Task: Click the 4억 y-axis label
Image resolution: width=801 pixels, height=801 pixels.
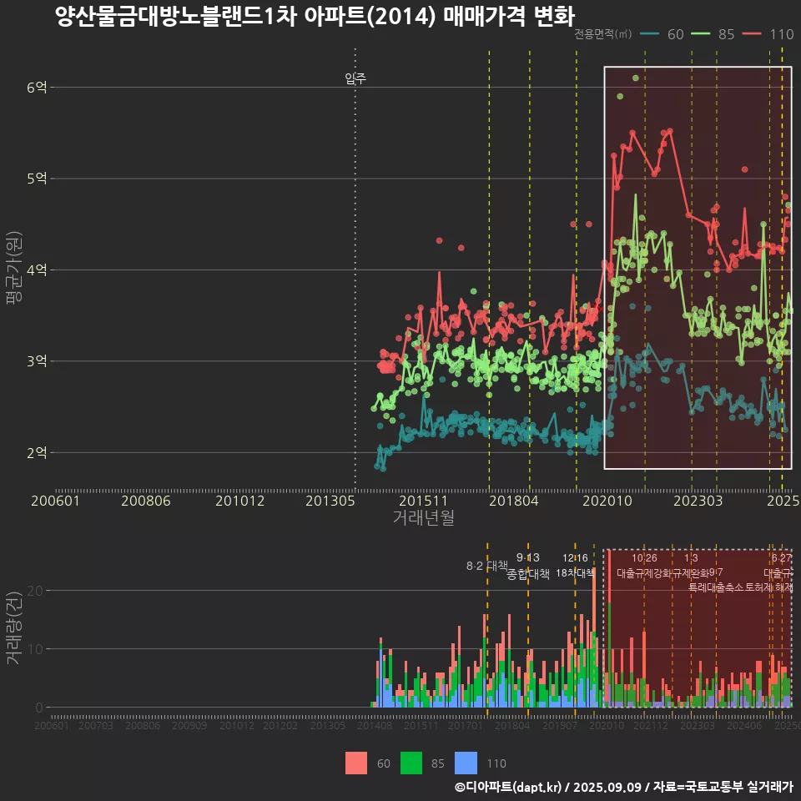Action: 37,270
